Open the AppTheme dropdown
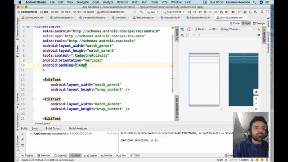288x162 pixels. [x=230, y=29]
